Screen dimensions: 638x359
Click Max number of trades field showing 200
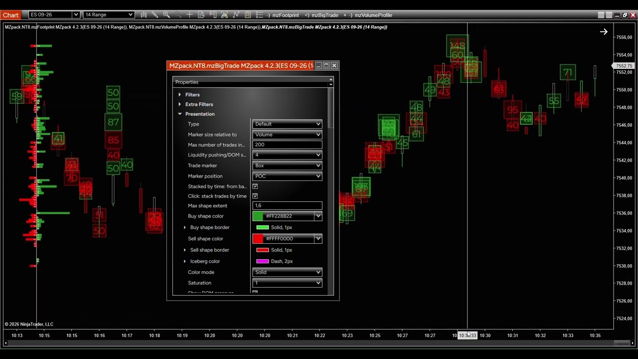[x=288, y=145]
